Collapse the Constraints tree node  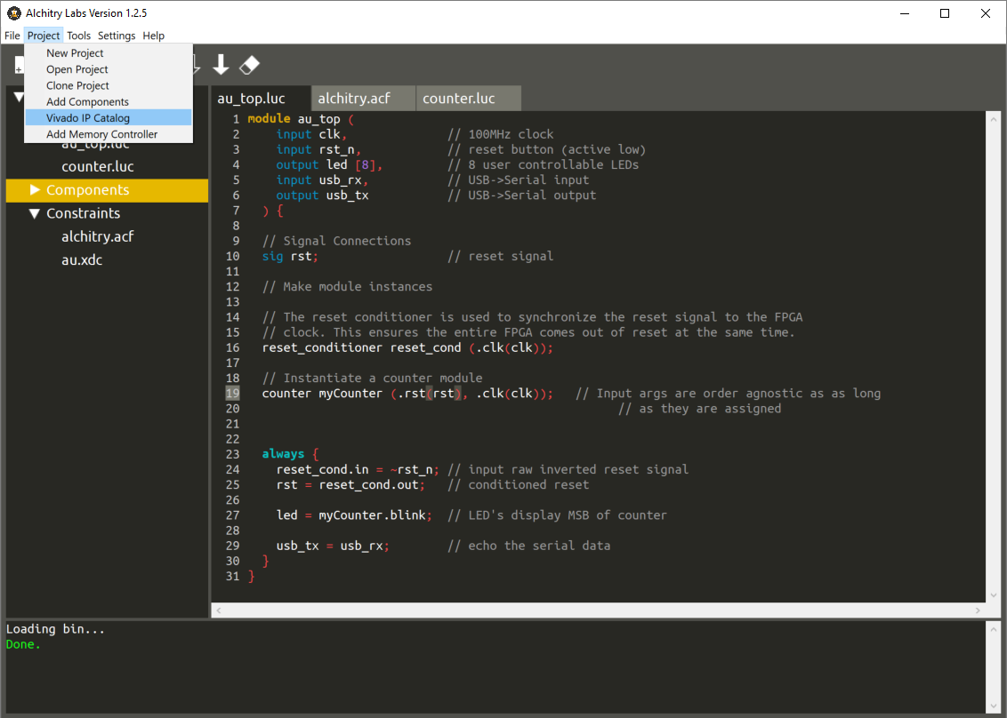(35, 213)
